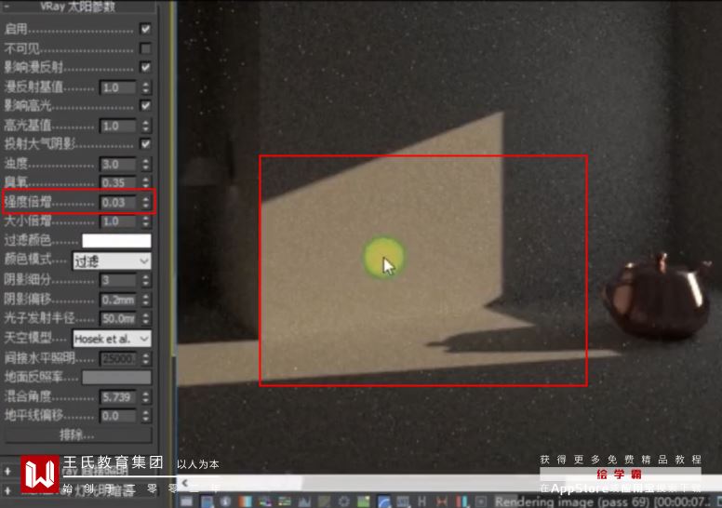The width and height of the screenshot is (722, 508).
Task: Click the 浊度 value field showing 3.0
Action: 117,165
